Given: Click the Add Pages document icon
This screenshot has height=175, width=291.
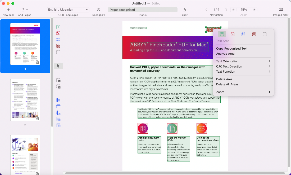Looking at the screenshot, I should pos(23,10).
